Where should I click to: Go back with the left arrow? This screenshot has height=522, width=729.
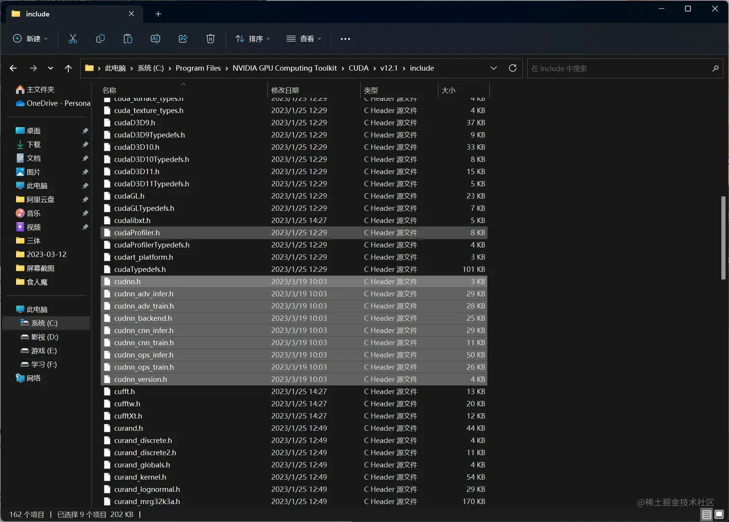13,68
